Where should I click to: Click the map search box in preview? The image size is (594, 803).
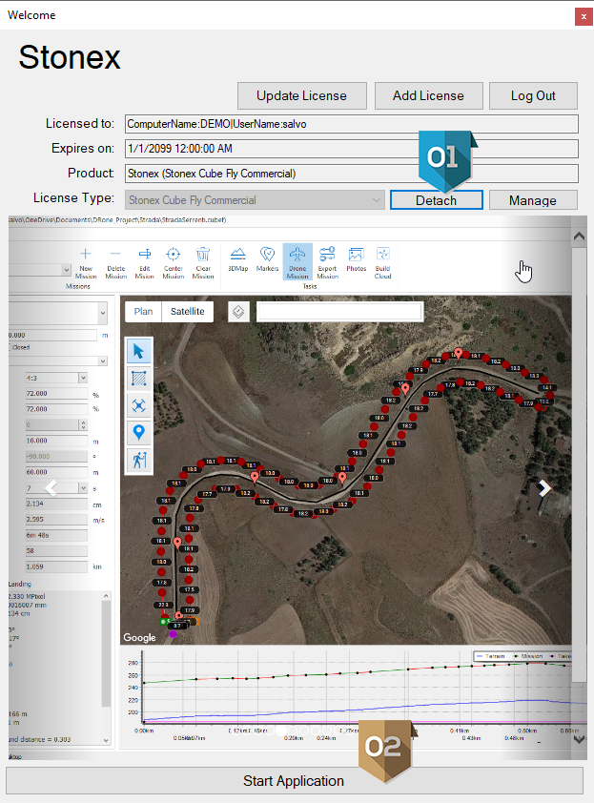(339, 311)
